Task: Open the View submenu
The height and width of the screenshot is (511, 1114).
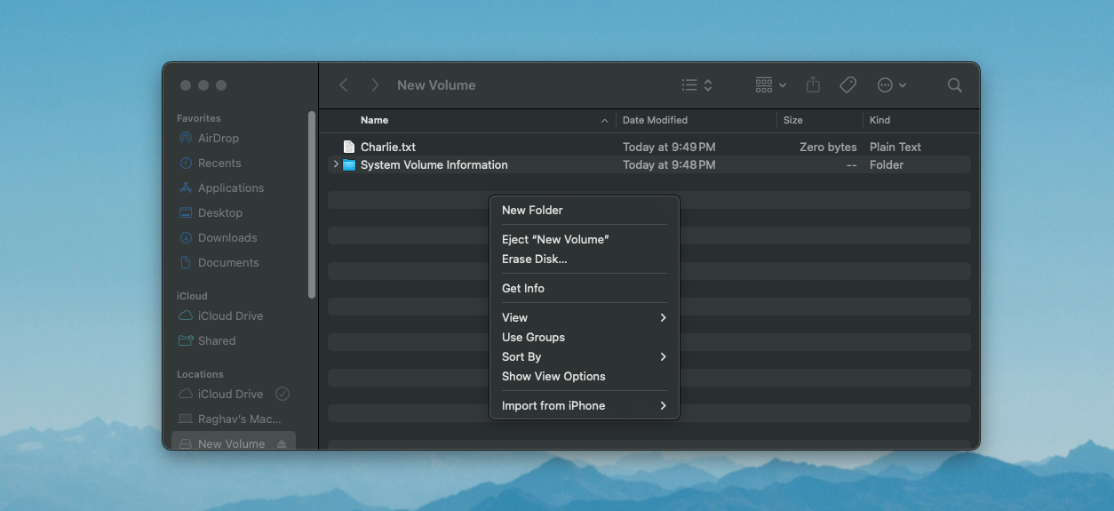Action: tap(585, 317)
